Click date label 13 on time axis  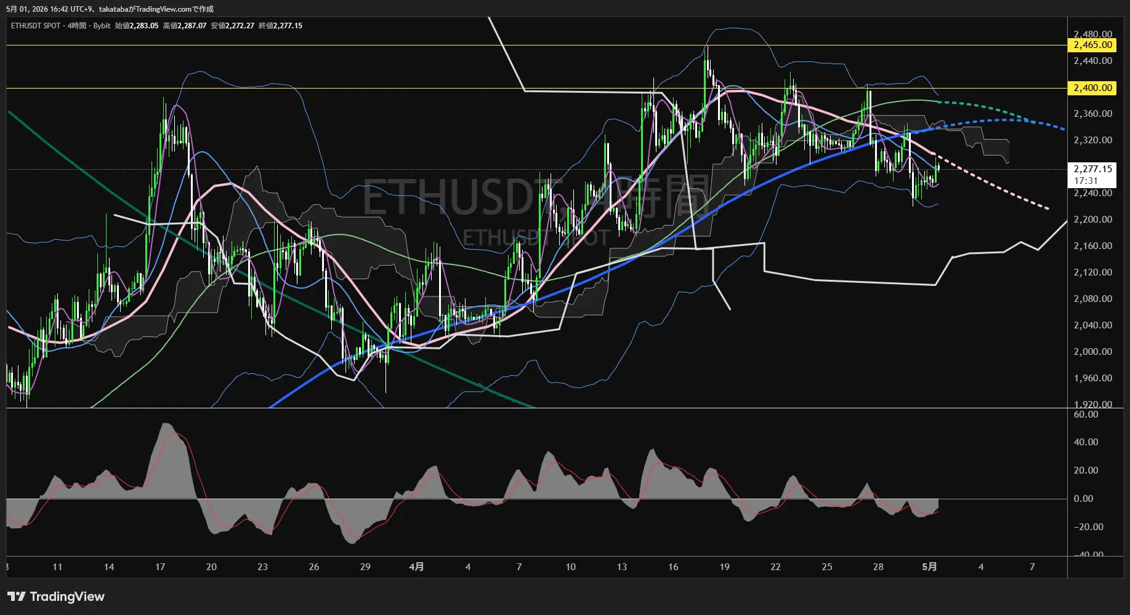pos(622,567)
